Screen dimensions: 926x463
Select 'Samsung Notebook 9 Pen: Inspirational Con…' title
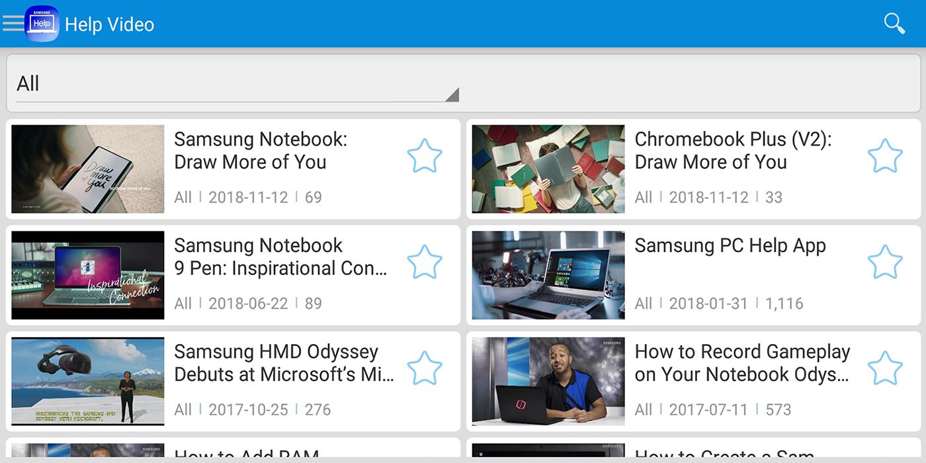pyautogui.click(x=280, y=257)
